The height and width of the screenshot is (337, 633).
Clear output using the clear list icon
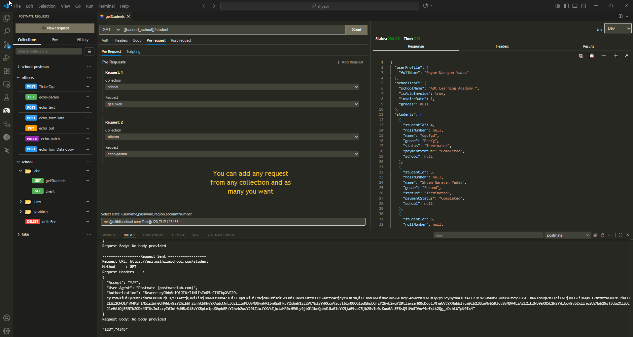(x=595, y=235)
